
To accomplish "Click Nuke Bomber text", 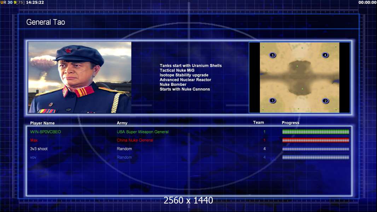I will tap(173, 84).
